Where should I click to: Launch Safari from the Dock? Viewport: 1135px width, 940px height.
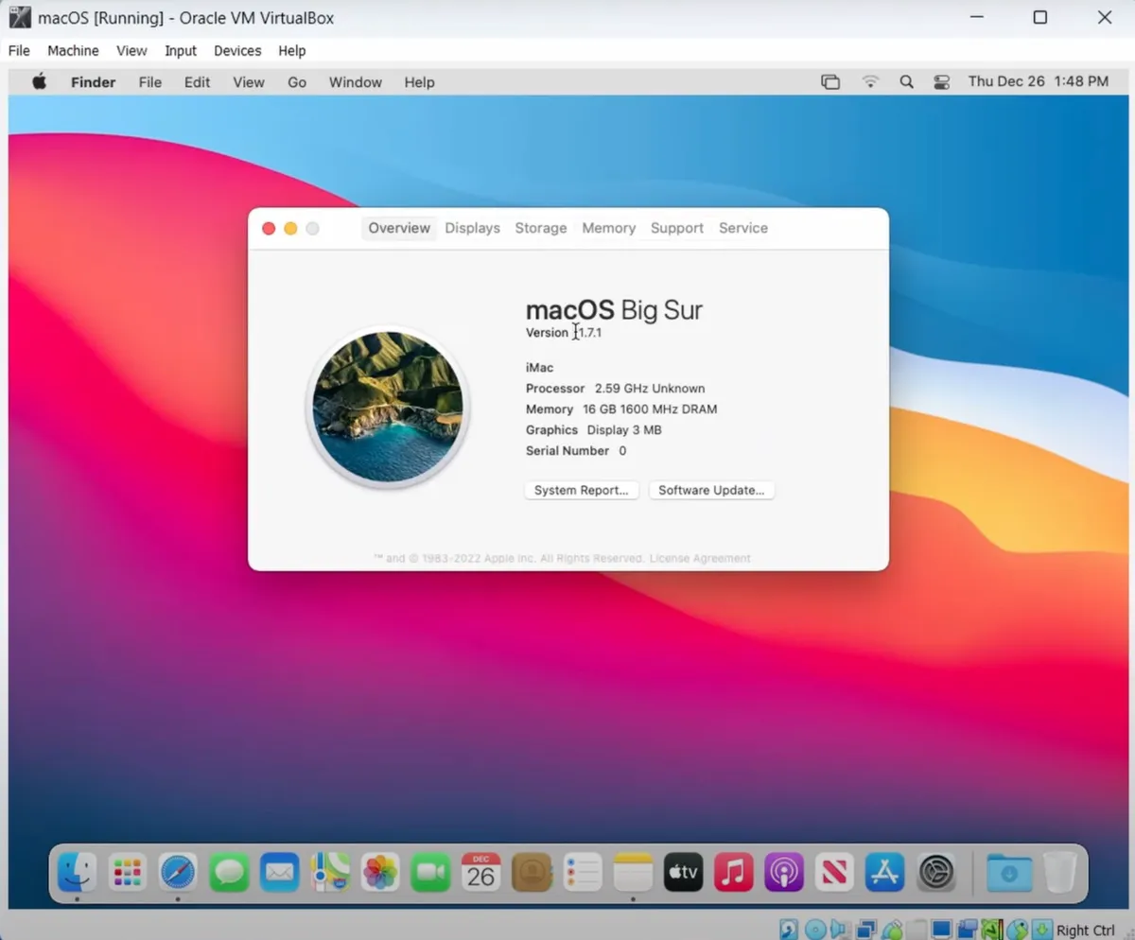point(178,872)
